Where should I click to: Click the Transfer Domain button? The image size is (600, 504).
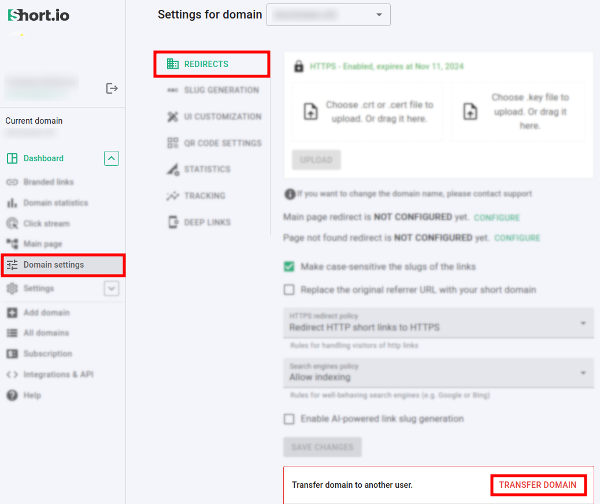coord(538,485)
